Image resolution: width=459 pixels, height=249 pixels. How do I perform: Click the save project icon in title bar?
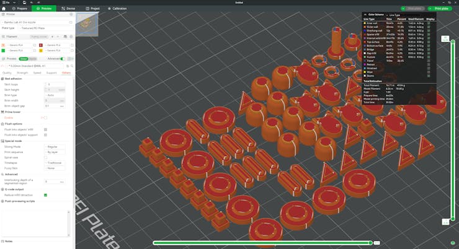coord(24,2)
